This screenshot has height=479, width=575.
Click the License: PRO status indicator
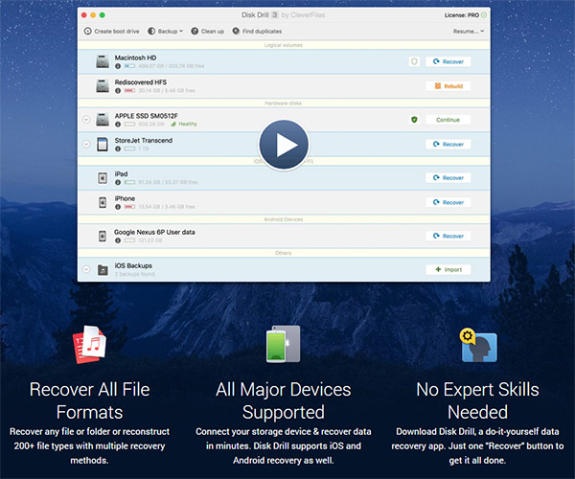point(466,15)
